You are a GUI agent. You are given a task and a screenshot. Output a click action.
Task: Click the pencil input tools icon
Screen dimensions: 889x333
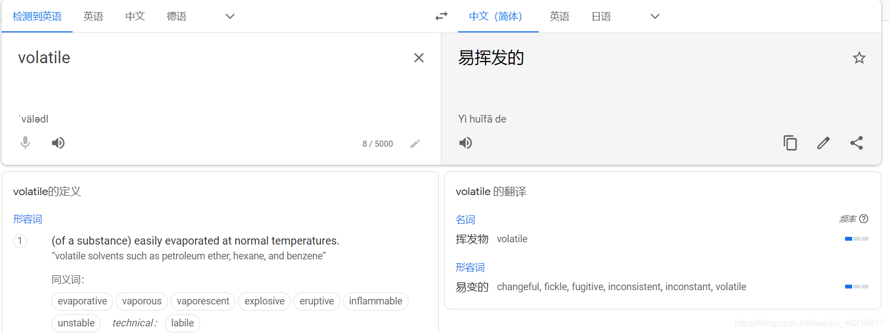pyautogui.click(x=415, y=143)
